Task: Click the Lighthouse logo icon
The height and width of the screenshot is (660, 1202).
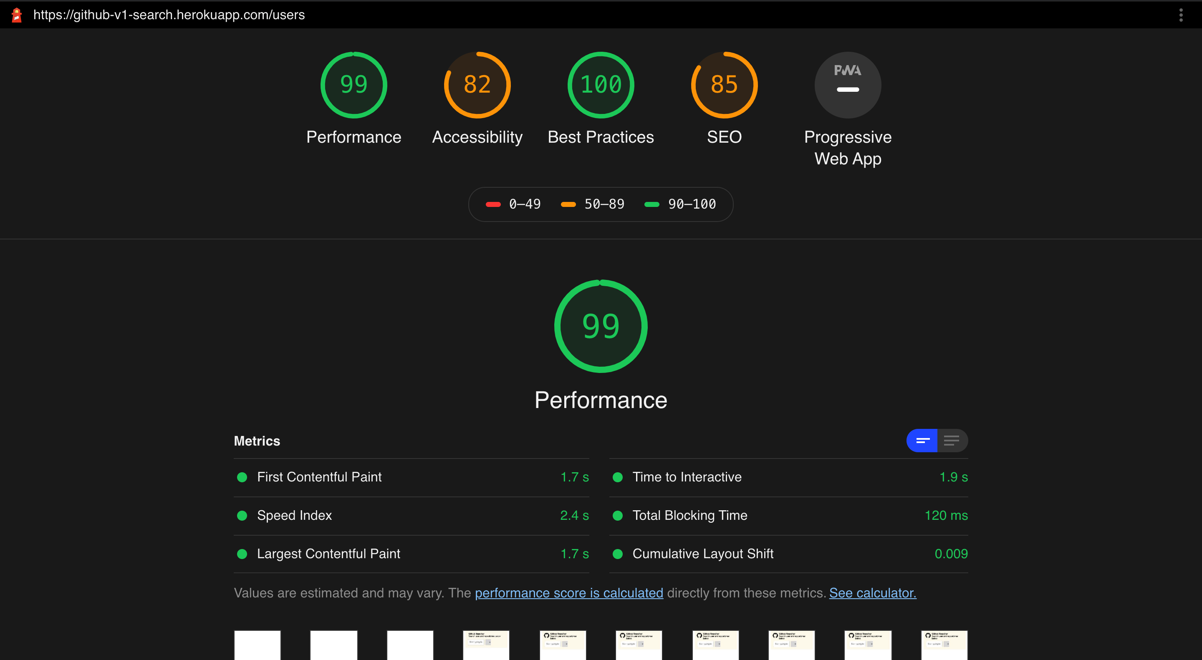Action: pos(17,15)
